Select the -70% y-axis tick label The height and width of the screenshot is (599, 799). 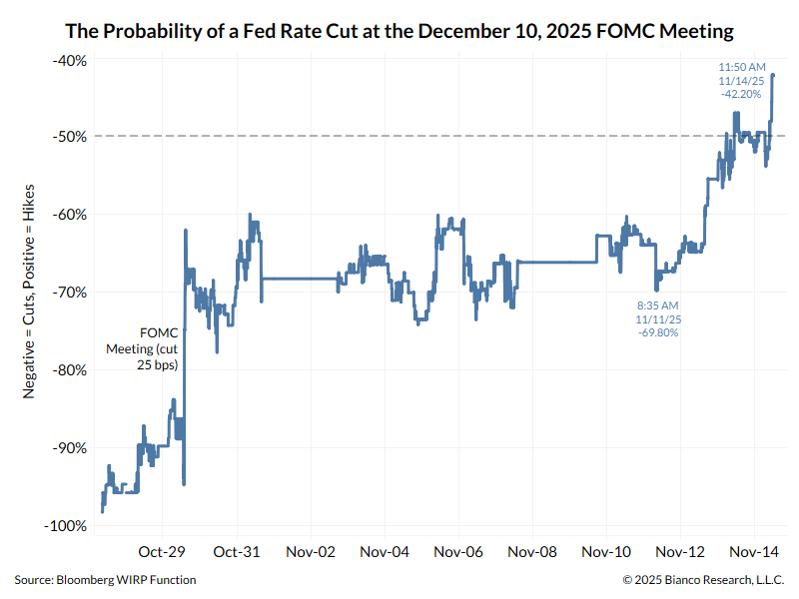pos(69,293)
